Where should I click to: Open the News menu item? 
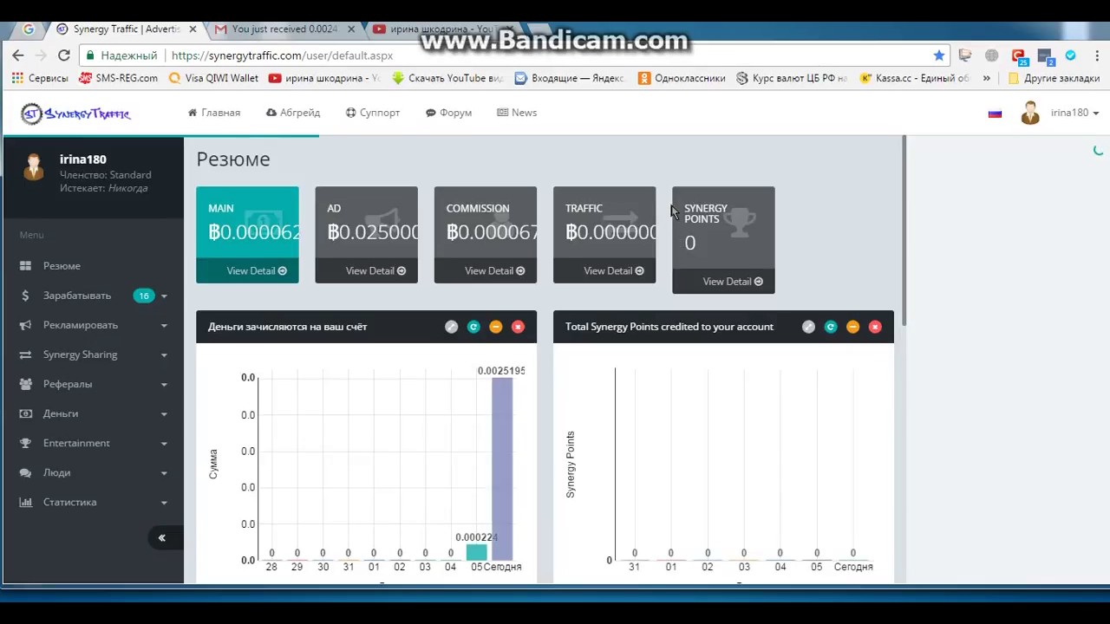coord(517,113)
